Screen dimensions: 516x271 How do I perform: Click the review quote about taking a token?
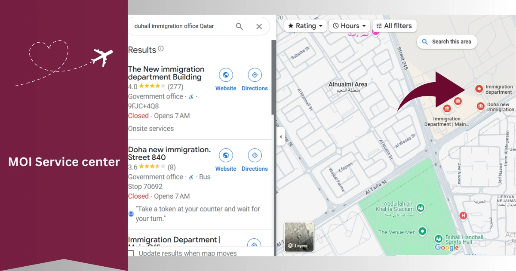tap(198, 214)
